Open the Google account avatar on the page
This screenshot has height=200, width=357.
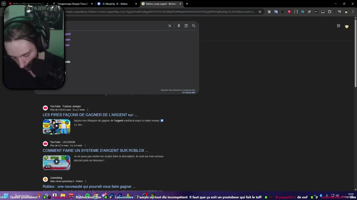point(347,26)
